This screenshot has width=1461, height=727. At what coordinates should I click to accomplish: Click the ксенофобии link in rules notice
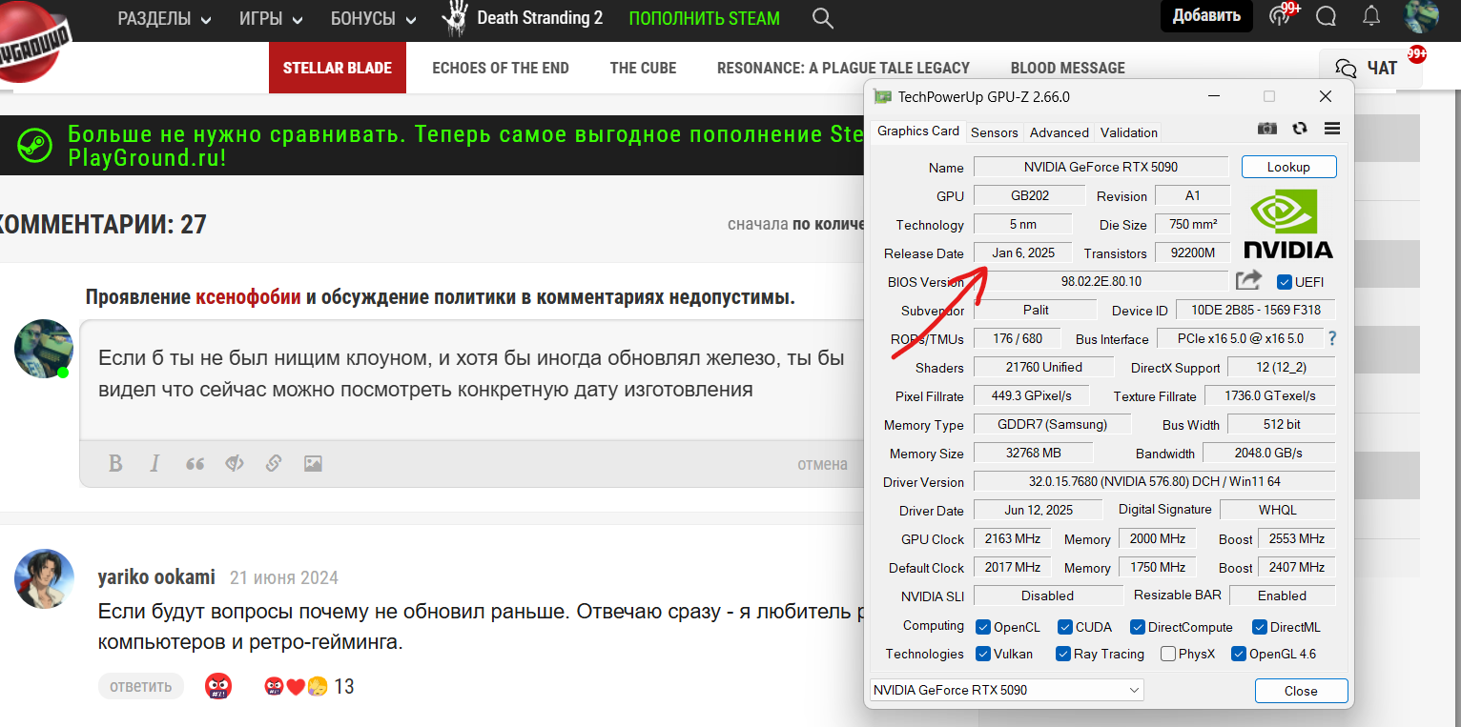pos(248,297)
